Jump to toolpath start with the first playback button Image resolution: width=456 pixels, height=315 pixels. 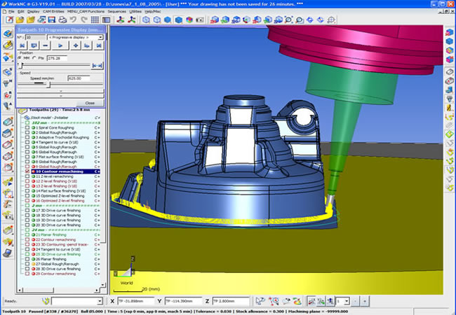coord(22,45)
